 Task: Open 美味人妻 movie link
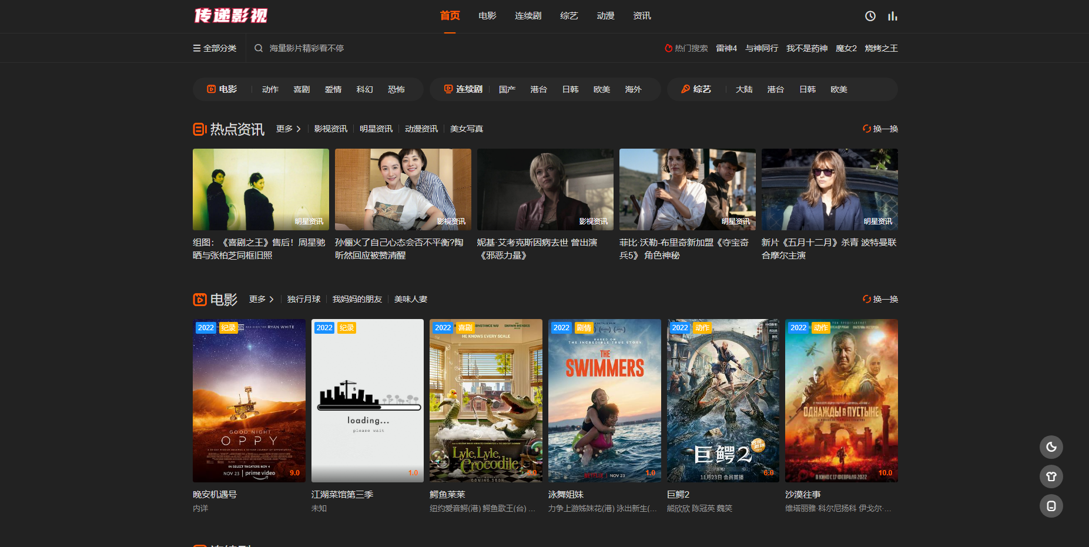[x=411, y=299]
